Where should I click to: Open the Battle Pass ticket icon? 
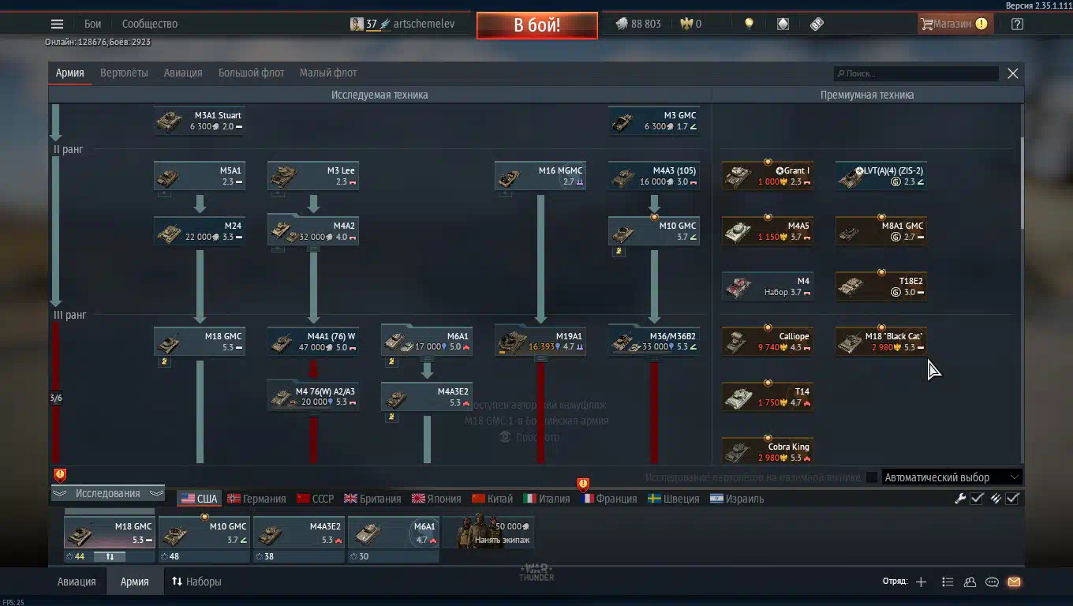click(817, 24)
